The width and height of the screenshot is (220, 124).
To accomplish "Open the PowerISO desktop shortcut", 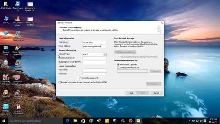I will click(x=6, y=93).
